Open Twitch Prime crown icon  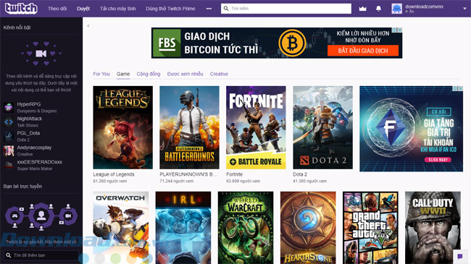[x=362, y=9]
